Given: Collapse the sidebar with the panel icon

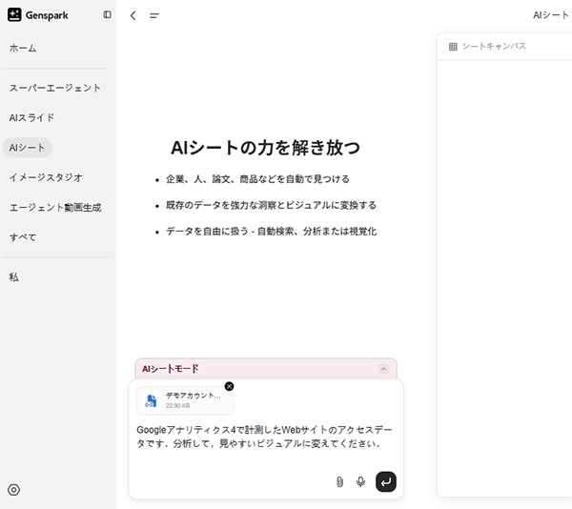Looking at the screenshot, I should [107, 14].
